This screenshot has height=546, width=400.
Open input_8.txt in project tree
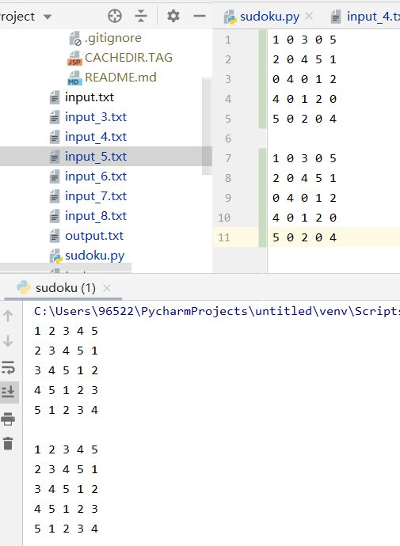click(x=89, y=216)
